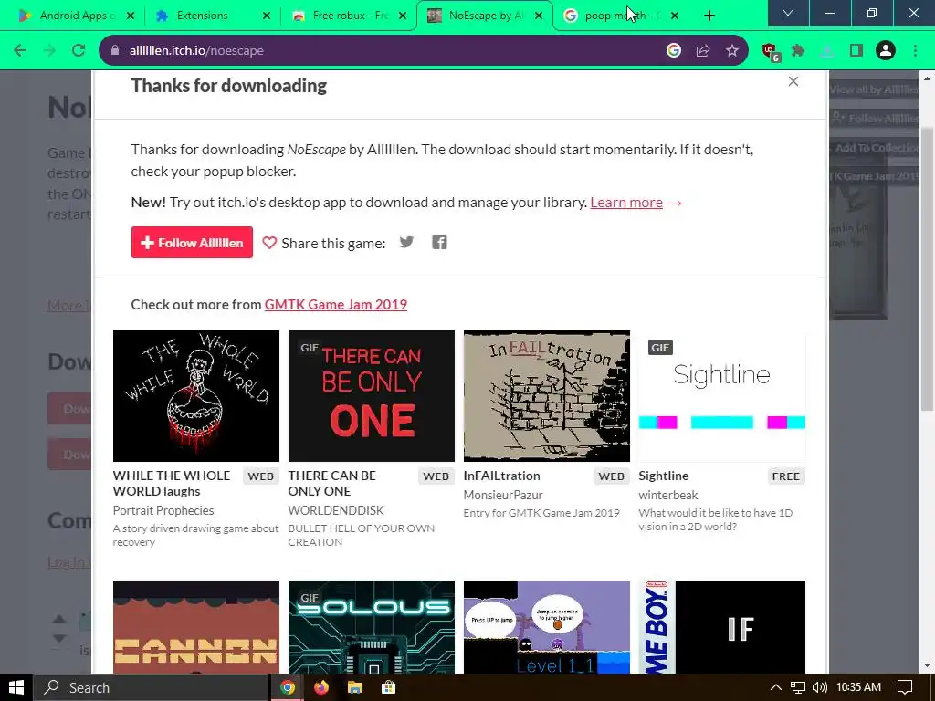Click the Sightline title link
Screen dimensions: 935x701
point(664,476)
